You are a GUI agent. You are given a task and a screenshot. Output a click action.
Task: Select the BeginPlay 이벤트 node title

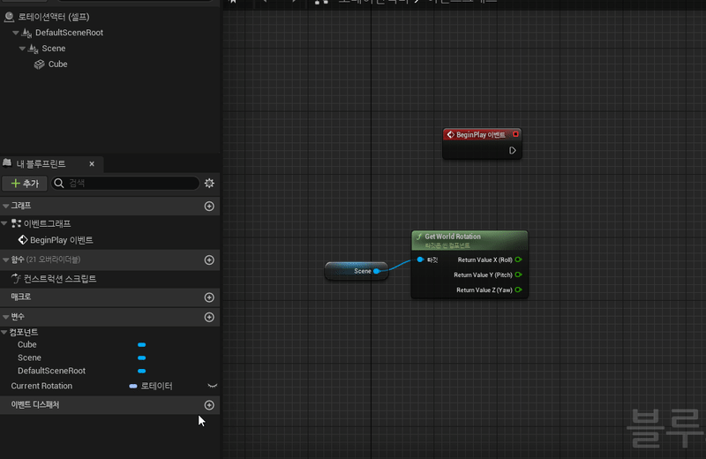[480, 135]
